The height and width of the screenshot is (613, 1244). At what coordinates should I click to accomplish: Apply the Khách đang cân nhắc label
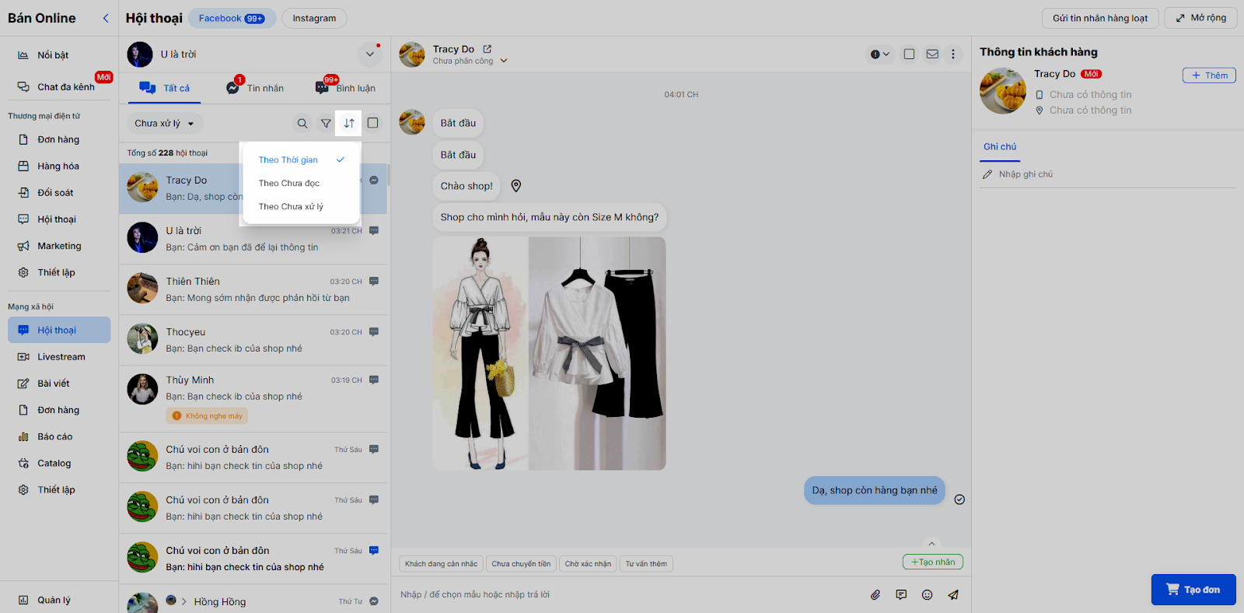441,564
